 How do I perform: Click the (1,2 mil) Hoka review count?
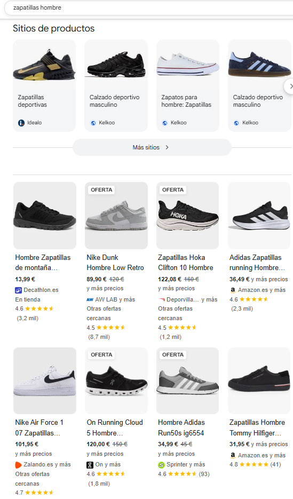click(171, 337)
